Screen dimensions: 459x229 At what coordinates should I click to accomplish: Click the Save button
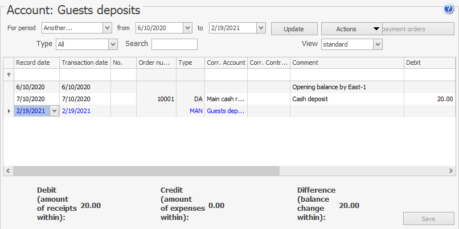[x=428, y=219]
